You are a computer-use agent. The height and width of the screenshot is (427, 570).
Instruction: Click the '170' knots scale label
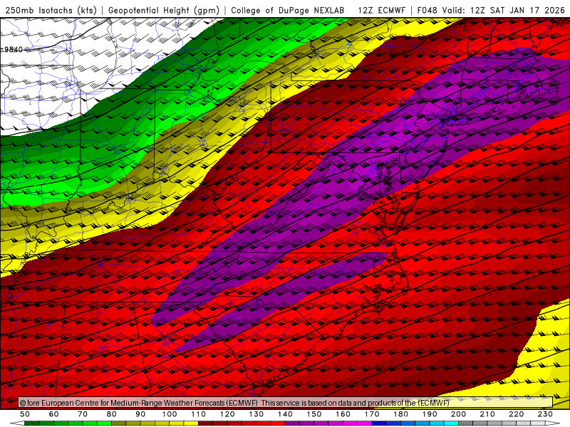point(372,414)
